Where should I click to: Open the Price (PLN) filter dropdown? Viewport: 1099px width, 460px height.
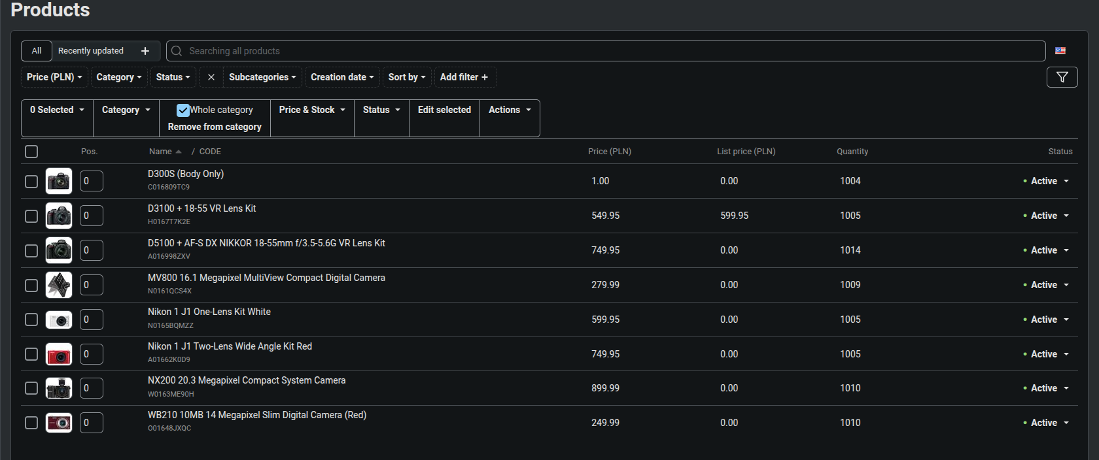click(54, 77)
